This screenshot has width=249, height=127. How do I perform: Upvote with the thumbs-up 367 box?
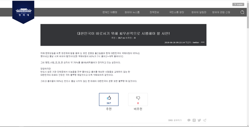coord(109,99)
